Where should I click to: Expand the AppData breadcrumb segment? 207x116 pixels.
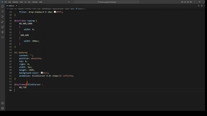pyautogui.click(x=21, y=9)
